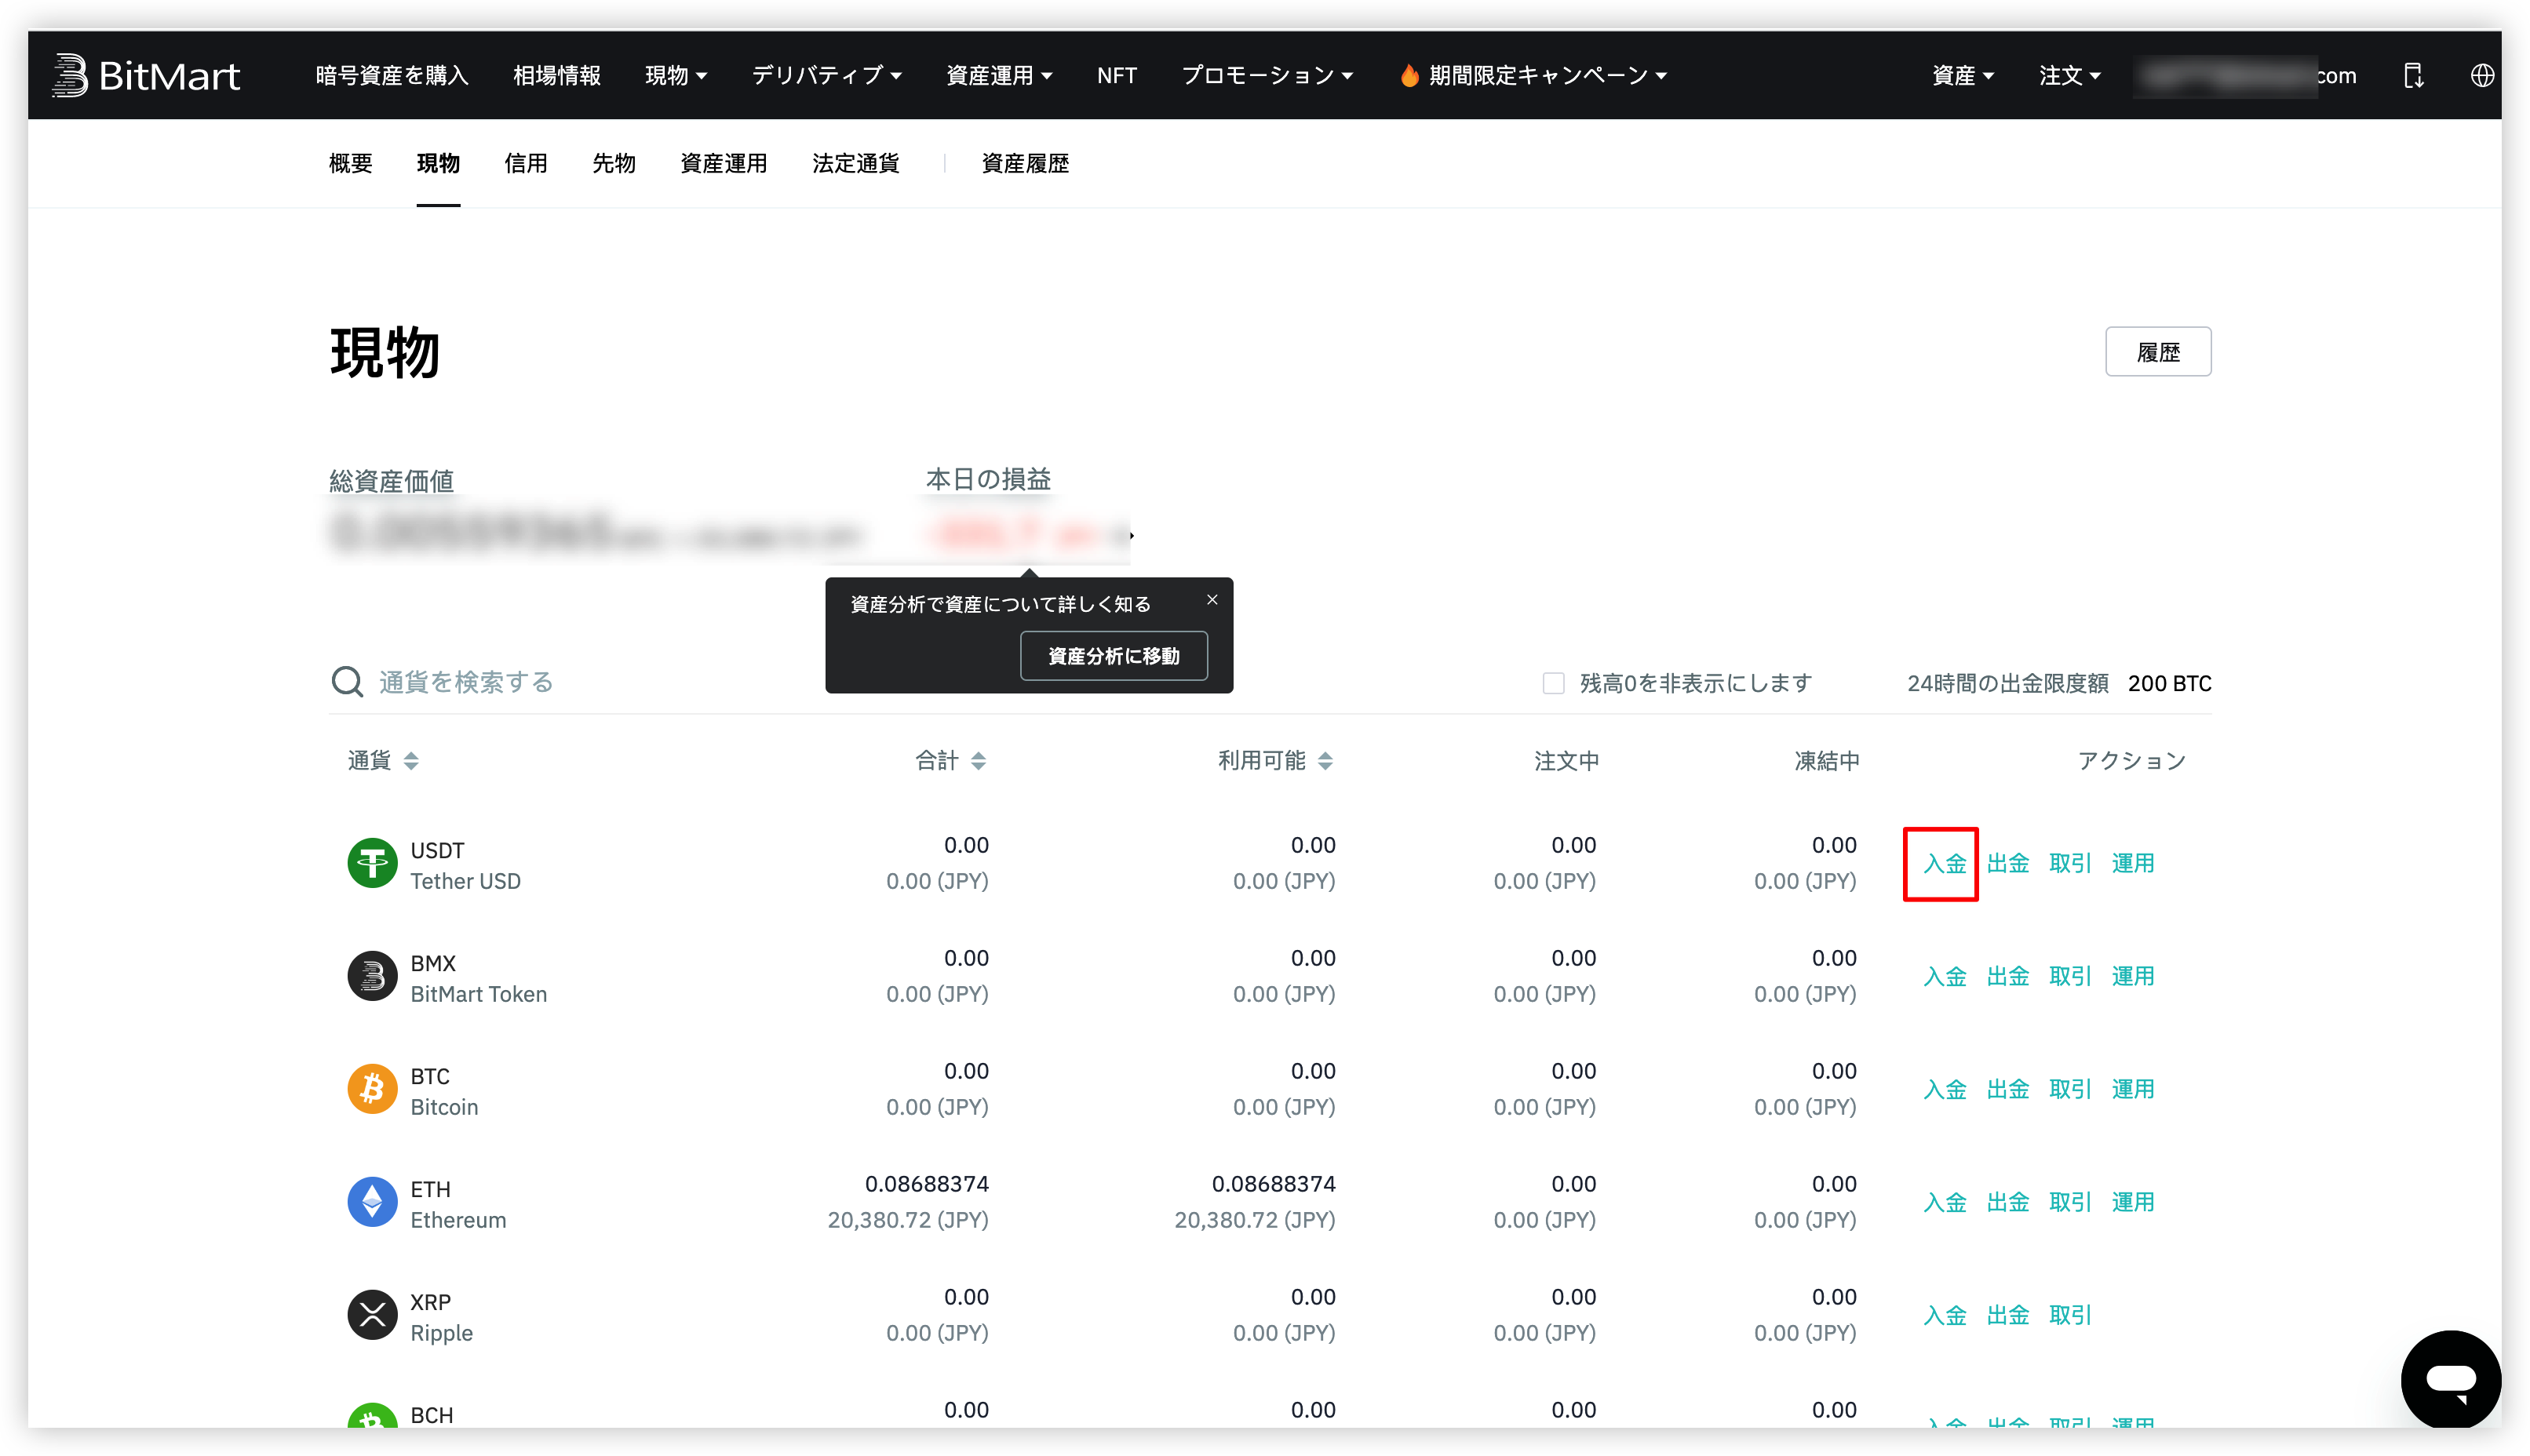Click 運用 for USDT
The height and width of the screenshot is (1456, 2530).
pos(2133,863)
